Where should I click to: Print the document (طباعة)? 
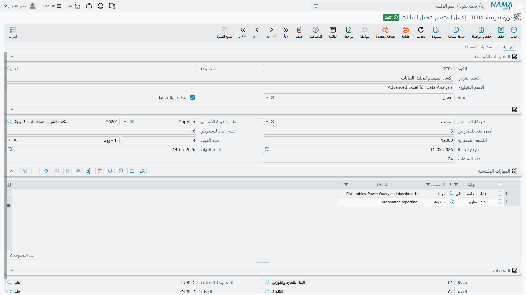coord(405,32)
